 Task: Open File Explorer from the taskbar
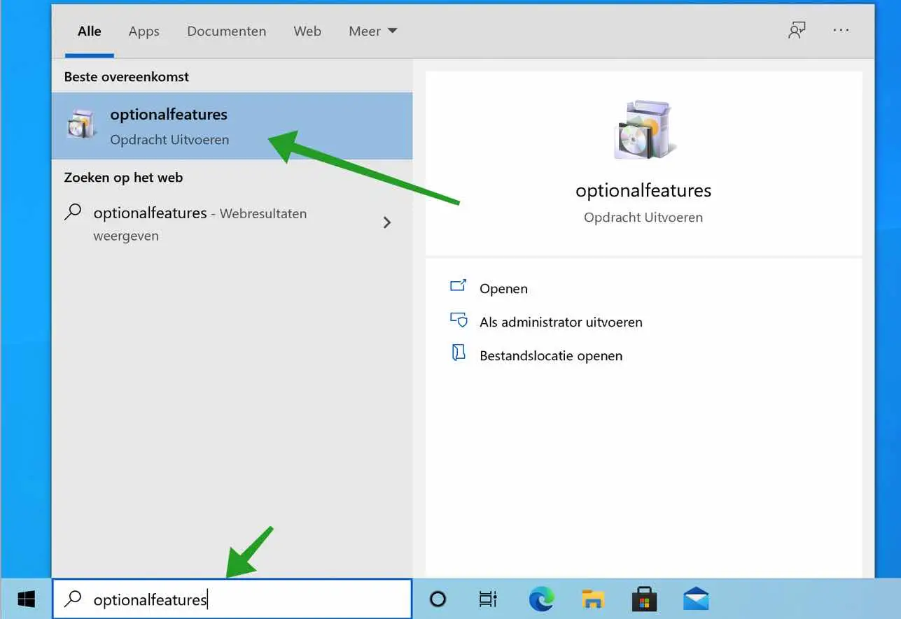(x=593, y=599)
